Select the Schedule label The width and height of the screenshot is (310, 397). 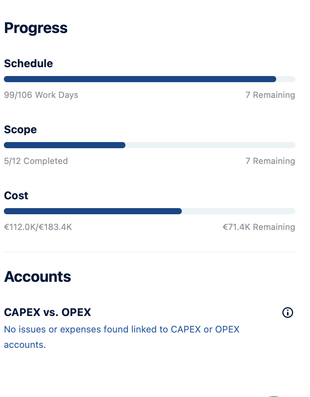click(x=28, y=63)
